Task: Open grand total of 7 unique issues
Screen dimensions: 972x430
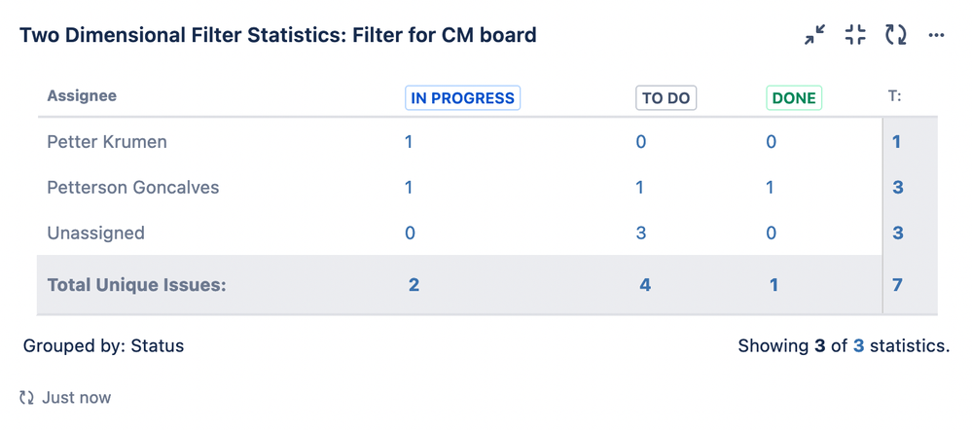Action: (897, 285)
